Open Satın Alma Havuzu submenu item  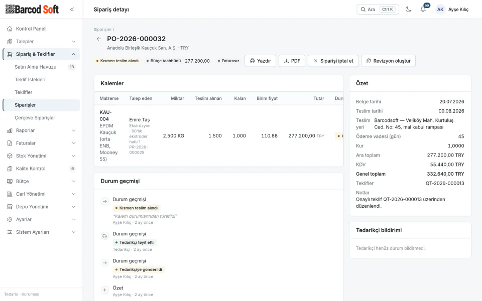tap(41, 67)
